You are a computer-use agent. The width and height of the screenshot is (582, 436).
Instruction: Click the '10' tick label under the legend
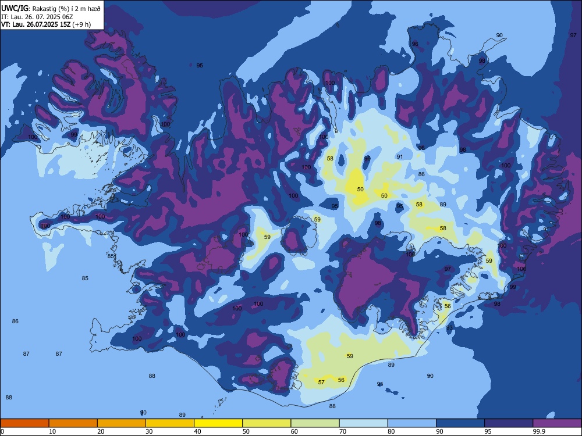(x=52, y=431)
